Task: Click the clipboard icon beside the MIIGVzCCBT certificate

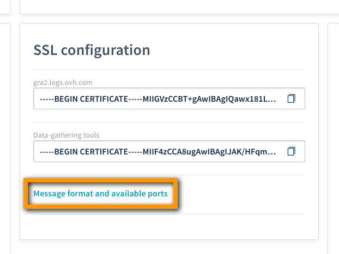Action: click(x=291, y=98)
